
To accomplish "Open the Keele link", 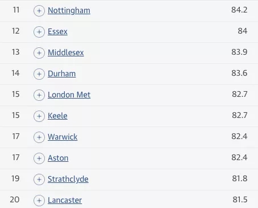I will click(57, 116).
